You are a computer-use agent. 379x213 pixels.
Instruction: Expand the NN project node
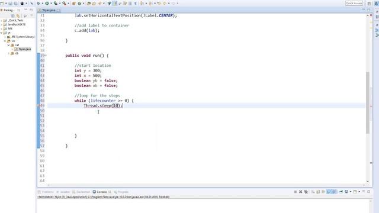coord(1,29)
